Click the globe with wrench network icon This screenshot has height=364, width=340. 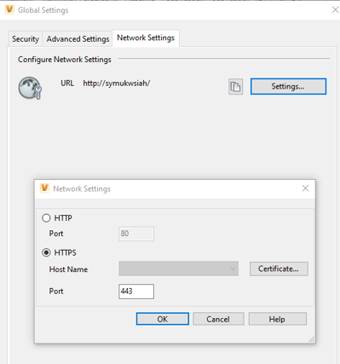click(x=30, y=88)
